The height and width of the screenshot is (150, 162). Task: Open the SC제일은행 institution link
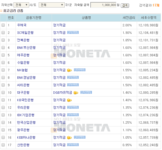25,33
